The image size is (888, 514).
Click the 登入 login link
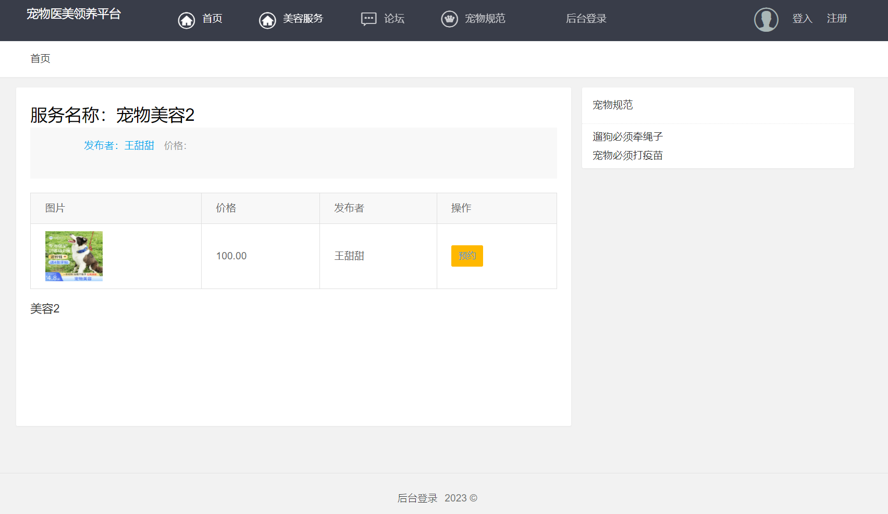click(802, 19)
